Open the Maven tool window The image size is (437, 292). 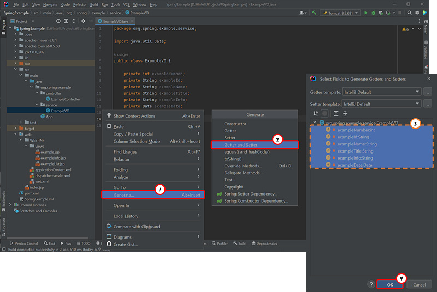pos(426,27)
